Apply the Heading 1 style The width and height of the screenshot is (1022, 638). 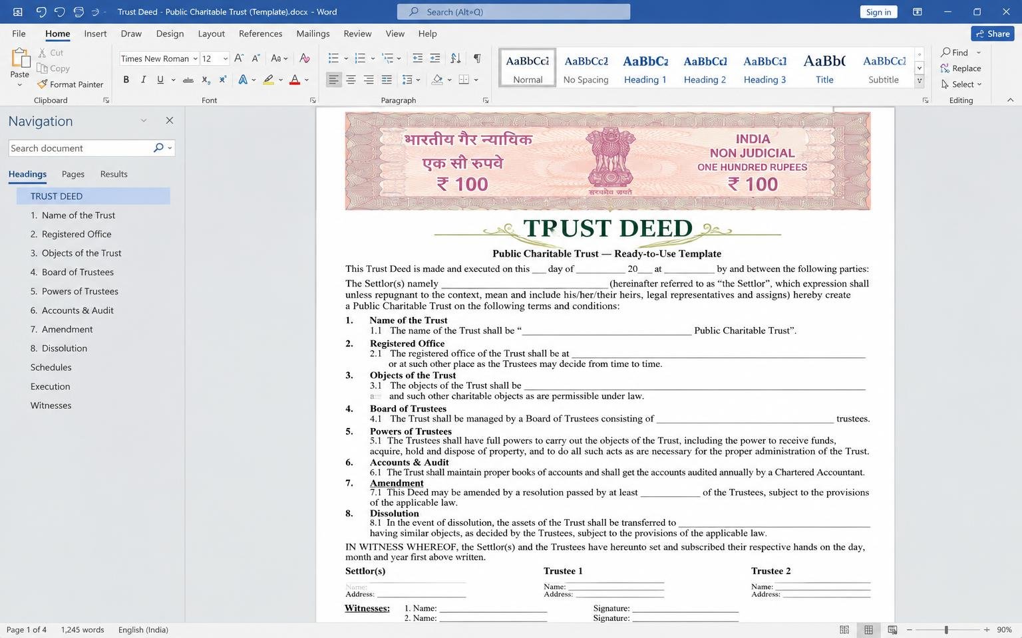point(645,68)
